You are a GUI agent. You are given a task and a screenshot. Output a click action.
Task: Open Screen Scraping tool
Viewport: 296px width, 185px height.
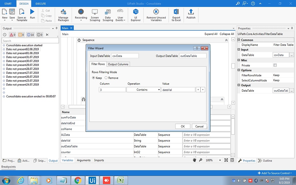click(95, 14)
